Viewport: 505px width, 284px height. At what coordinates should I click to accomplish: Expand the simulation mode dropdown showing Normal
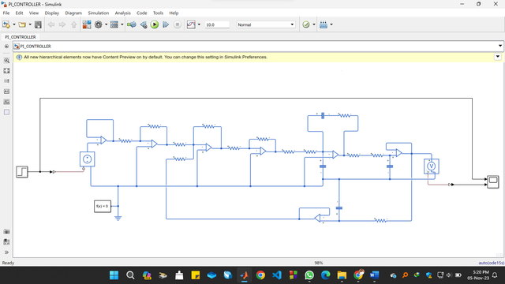click(x=266, y=24)
